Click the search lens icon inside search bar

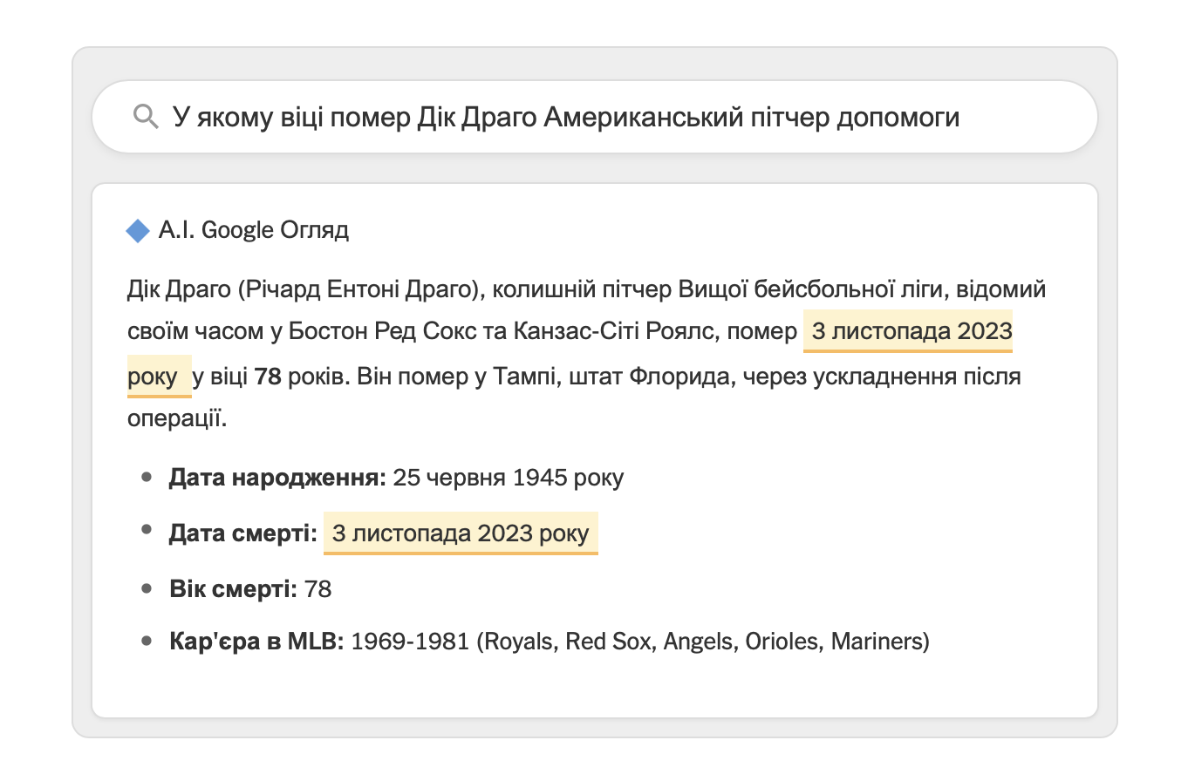(x=145, y=117)
